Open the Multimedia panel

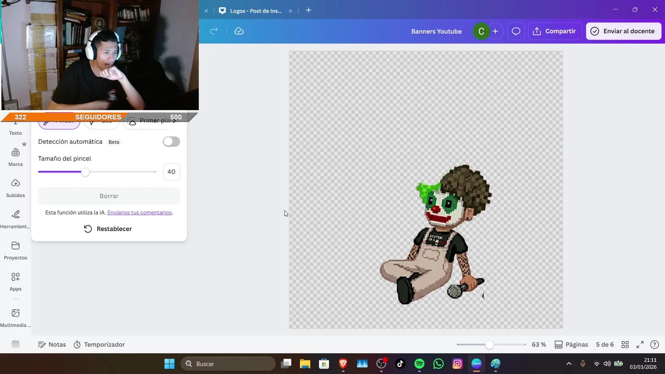coord(16,318)
